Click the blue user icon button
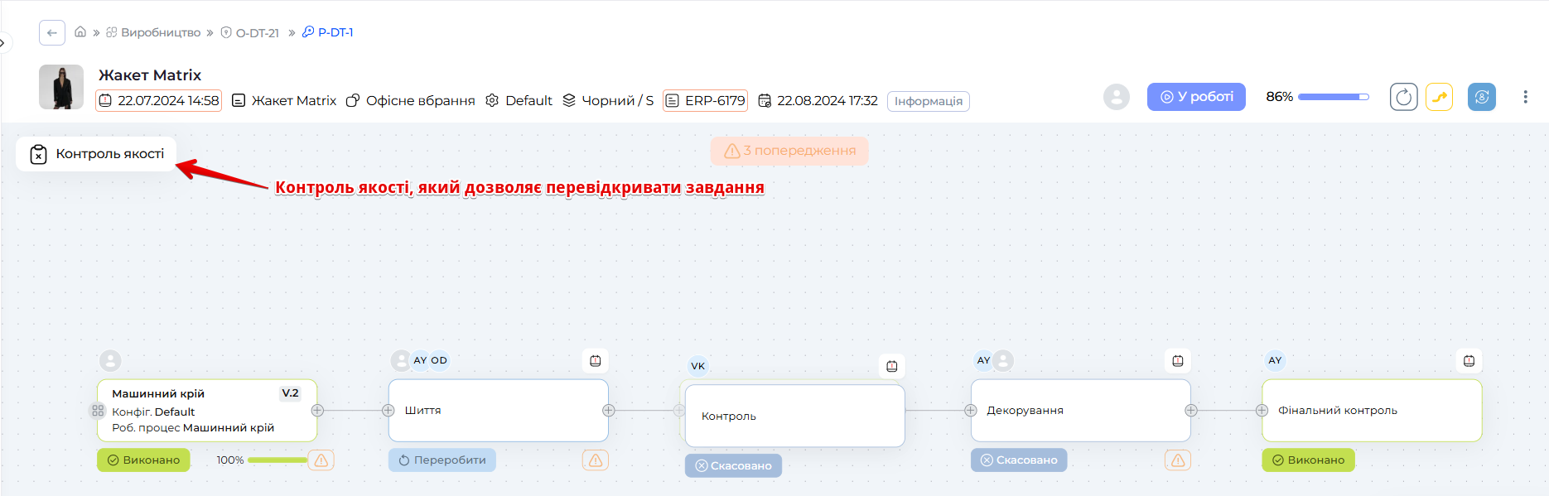Image resolution: width=1549 pixels, height=496 pixels. (1481, 97)
